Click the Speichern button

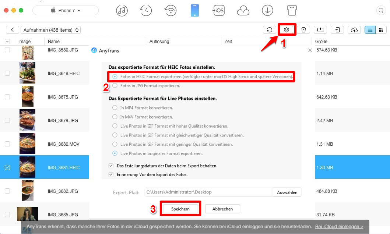point(180,209)
